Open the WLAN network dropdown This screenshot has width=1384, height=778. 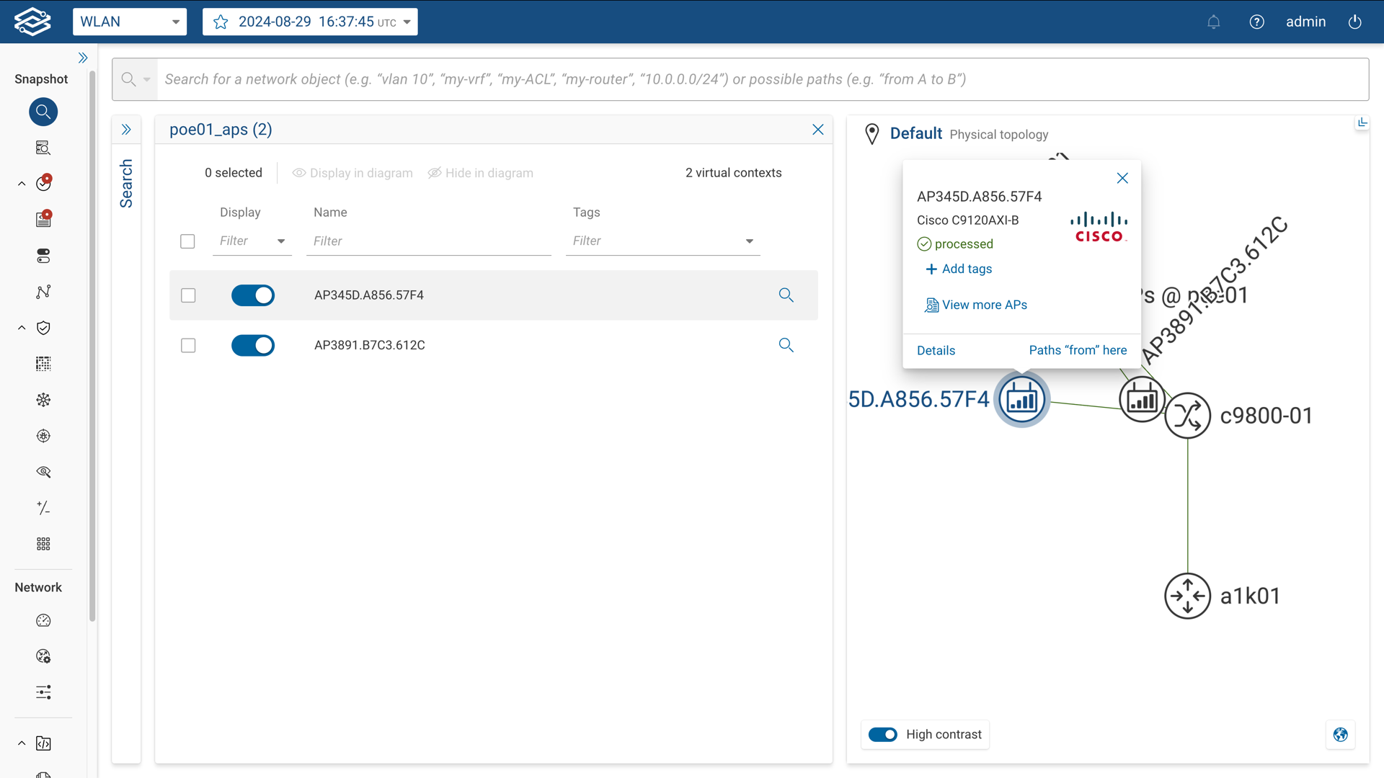(130, 22)
